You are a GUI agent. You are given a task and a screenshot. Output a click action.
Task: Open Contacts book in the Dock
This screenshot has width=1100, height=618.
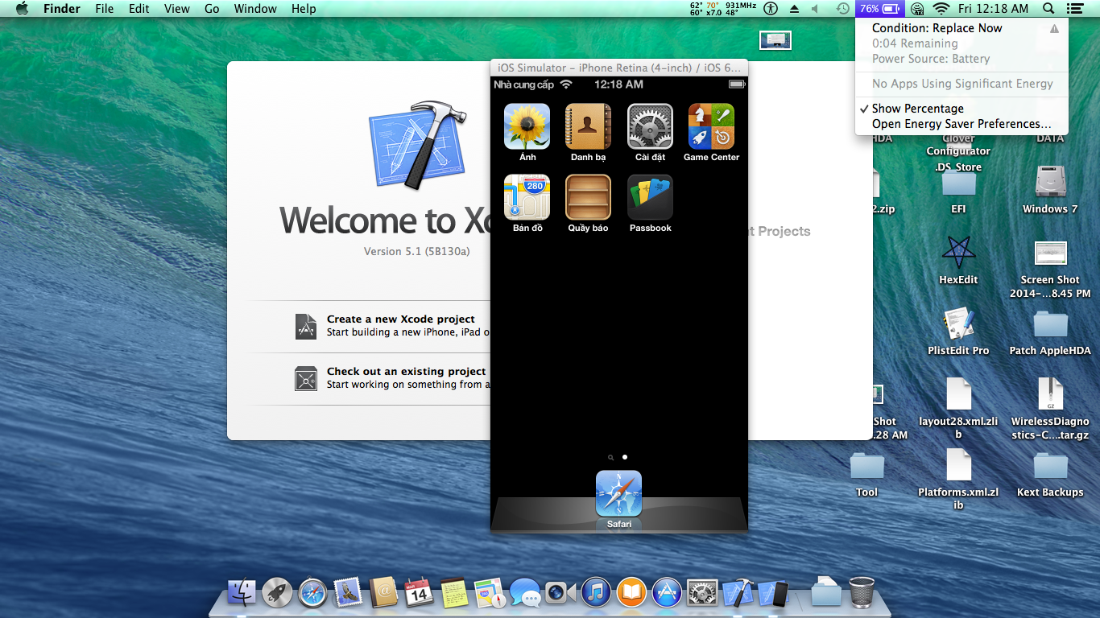point(384,593)
